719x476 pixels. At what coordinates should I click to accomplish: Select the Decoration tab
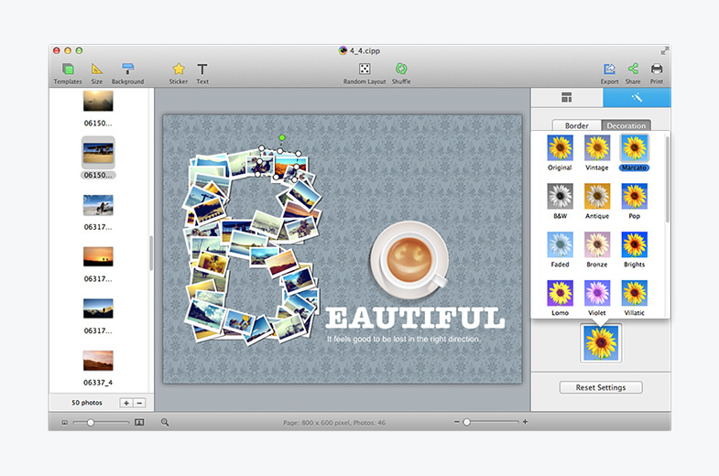click(x=626, y=125)
